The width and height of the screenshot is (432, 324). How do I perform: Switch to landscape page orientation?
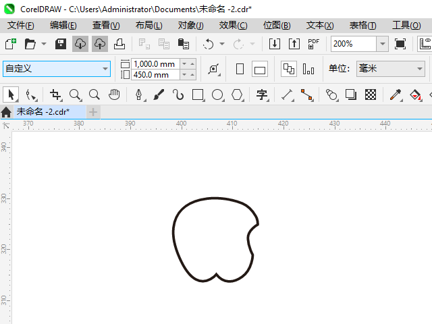pos(260,69)
